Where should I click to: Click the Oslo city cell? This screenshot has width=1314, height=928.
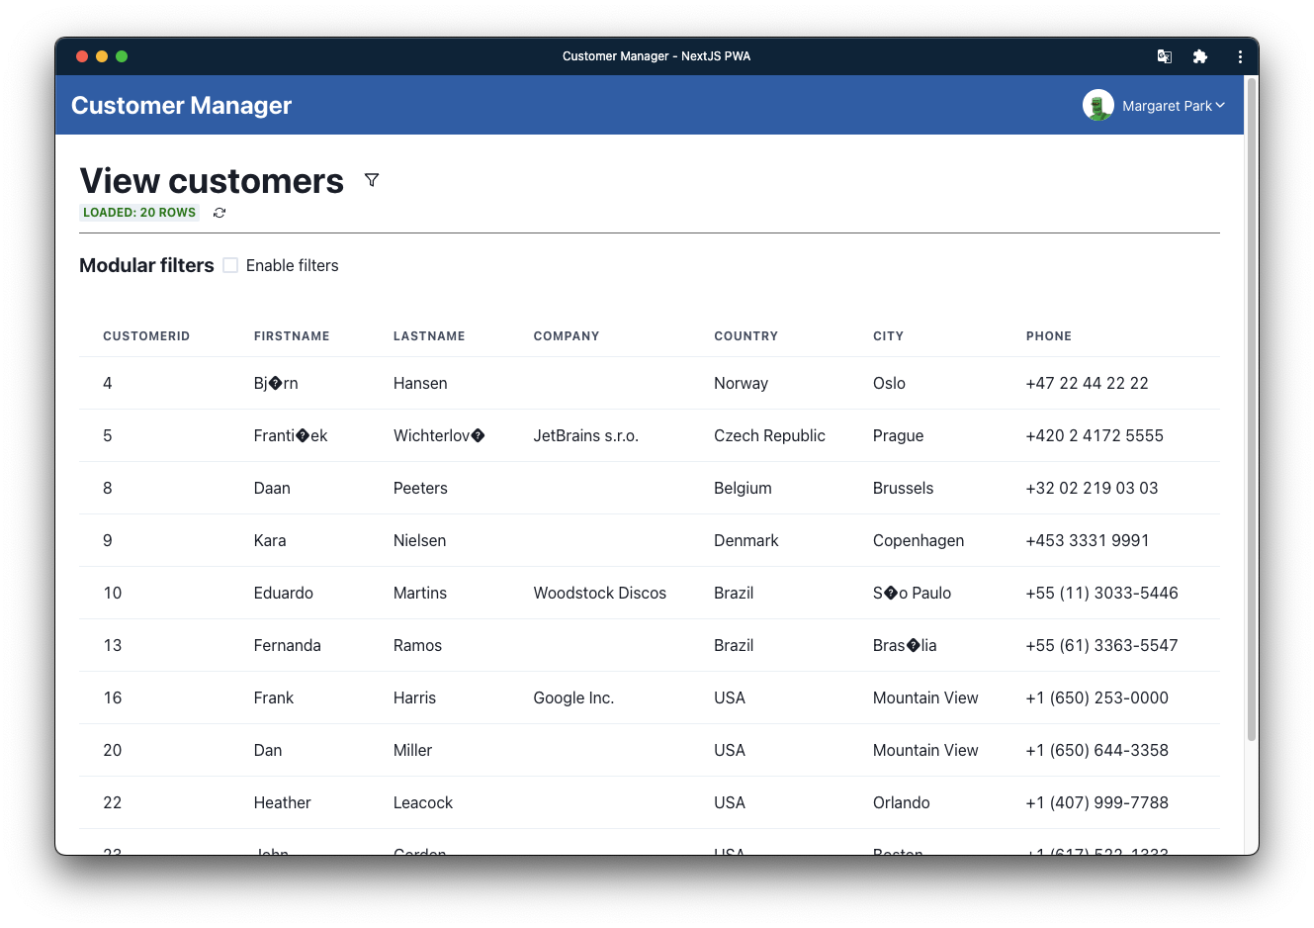click(889, 383)
